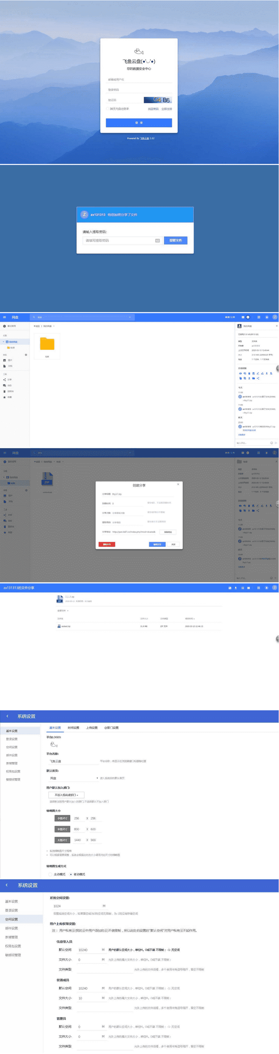The height and width of the screenshot is (1054, 279).
Task: Select the 主动模式 radio button
Action: (x=50, y=874)
